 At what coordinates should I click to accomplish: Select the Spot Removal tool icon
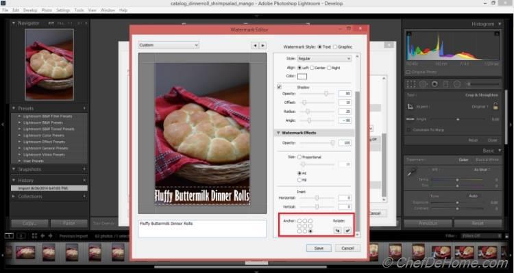point(423,84)
